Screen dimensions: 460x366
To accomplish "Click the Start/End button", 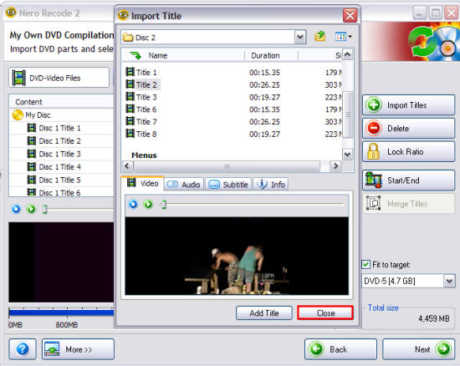I will click(x=409, y=180).
